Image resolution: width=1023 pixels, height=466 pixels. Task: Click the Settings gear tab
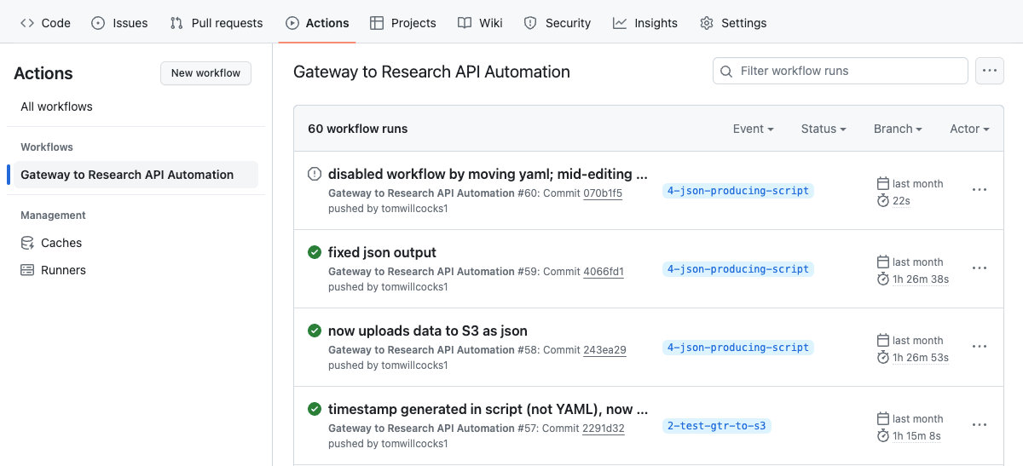(733, 23)
